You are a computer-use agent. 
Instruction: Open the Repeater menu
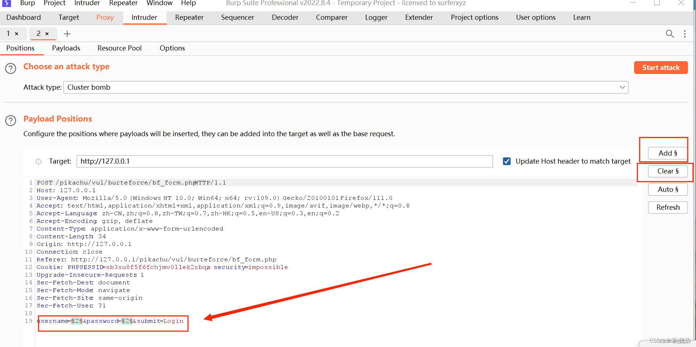(x=123, y=3)
